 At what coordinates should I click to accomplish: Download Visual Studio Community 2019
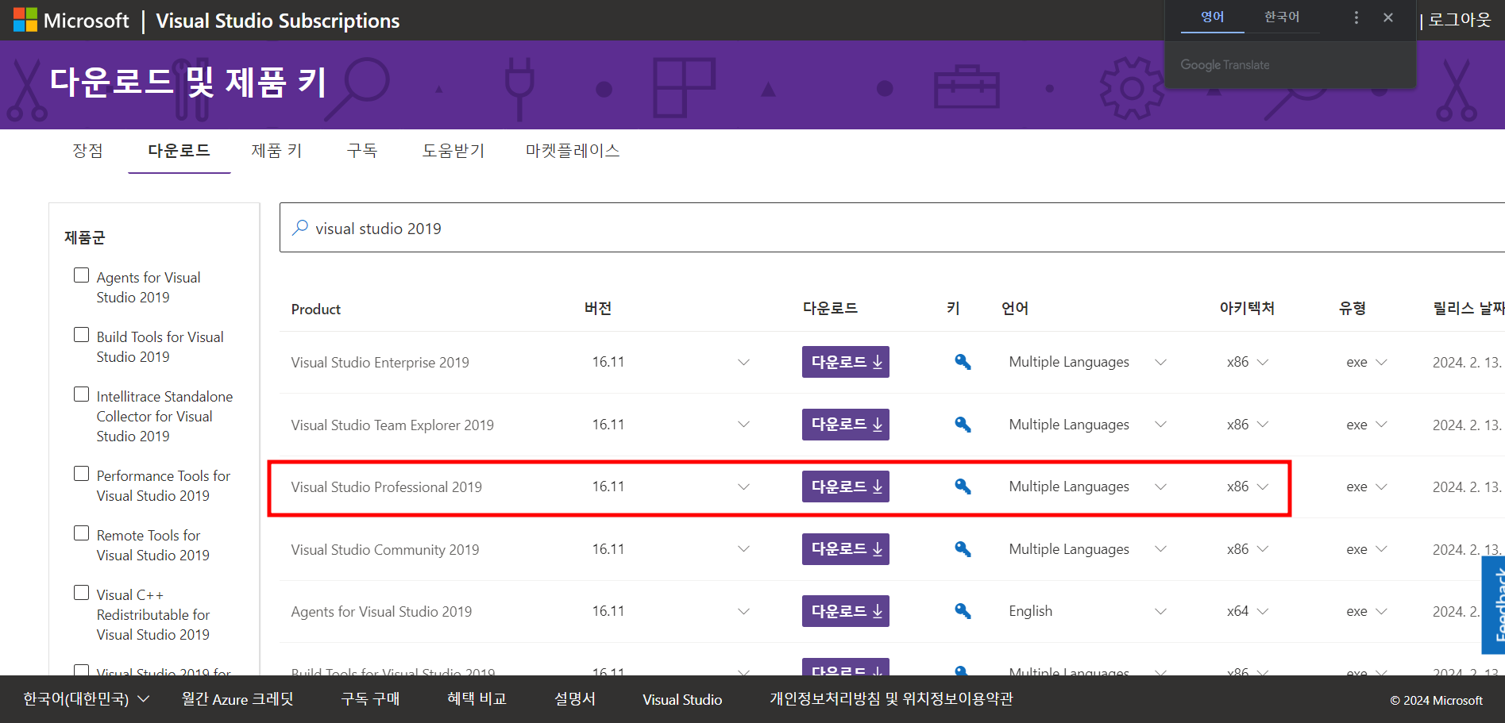(x=846, y=549)
